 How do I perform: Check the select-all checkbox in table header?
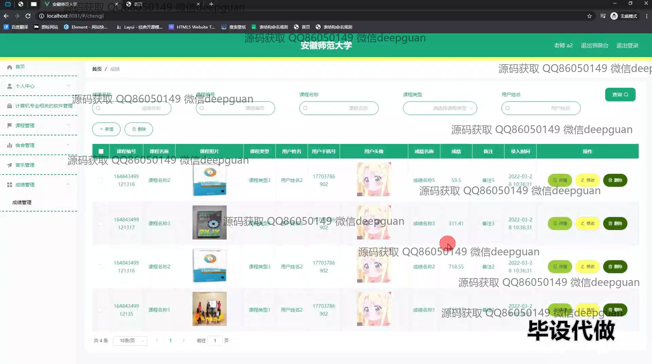point(101,151)
